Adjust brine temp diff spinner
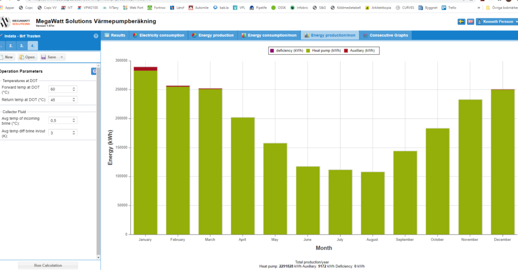 pyautogui.click(x=74, y=132)
